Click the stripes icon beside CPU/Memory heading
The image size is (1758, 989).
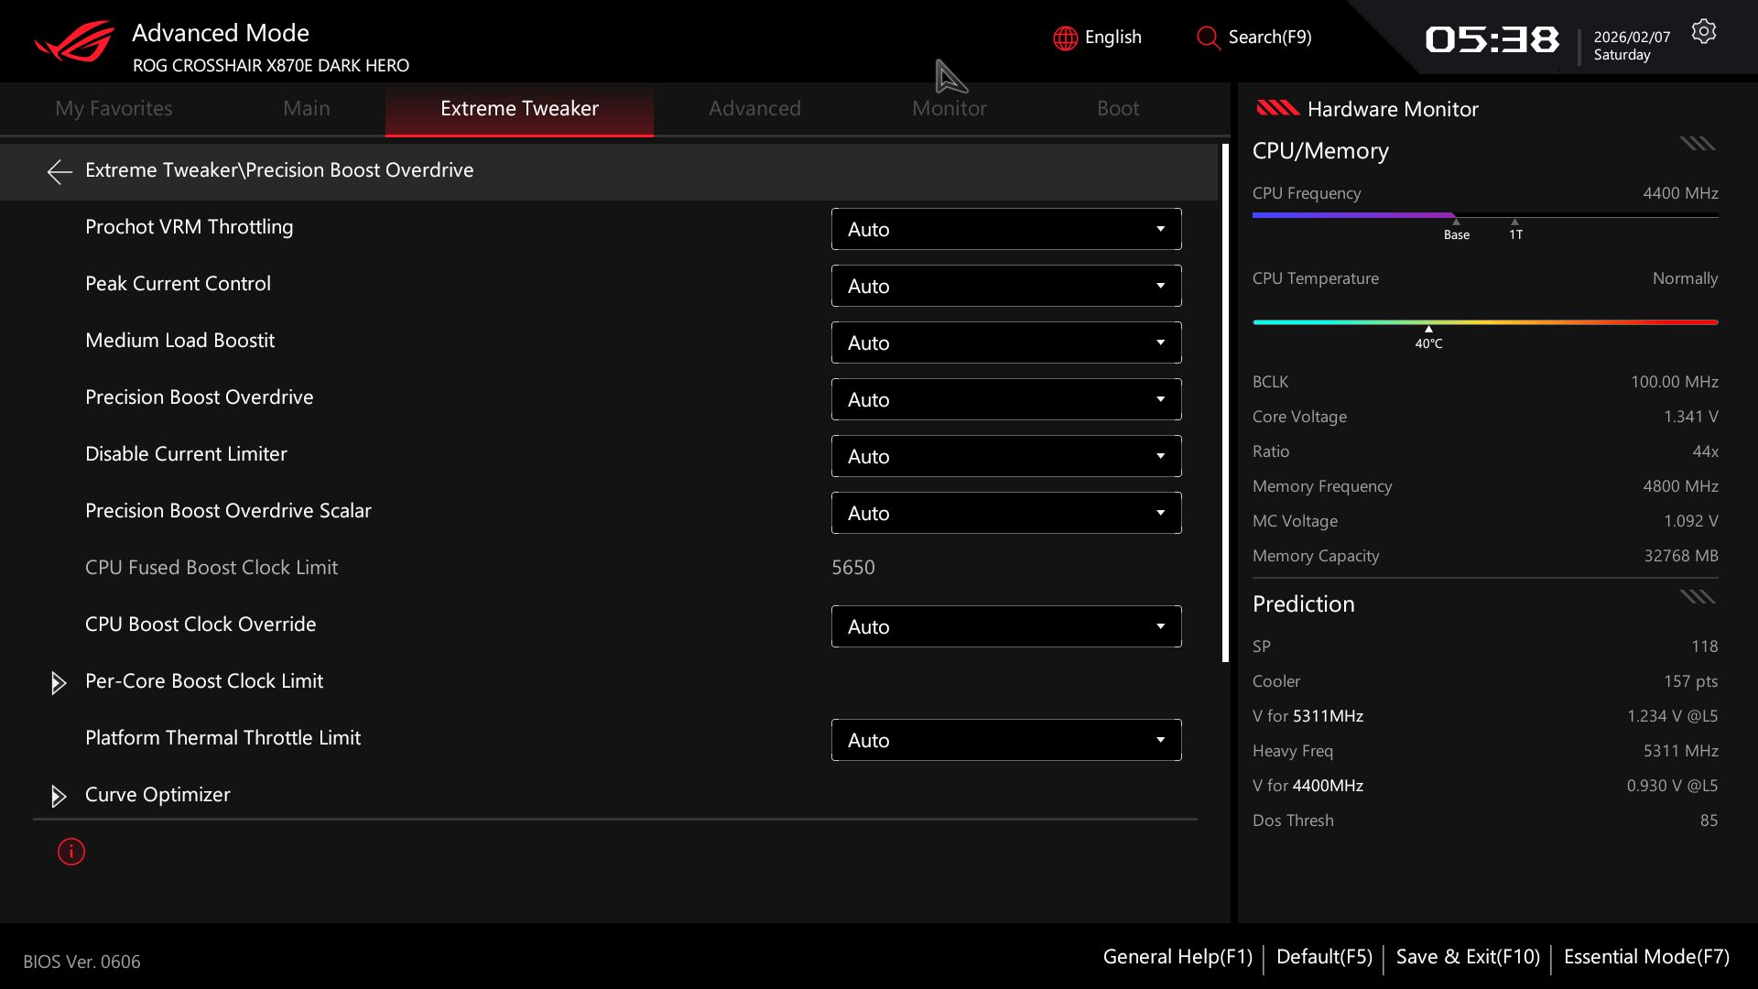[1697, 144]
